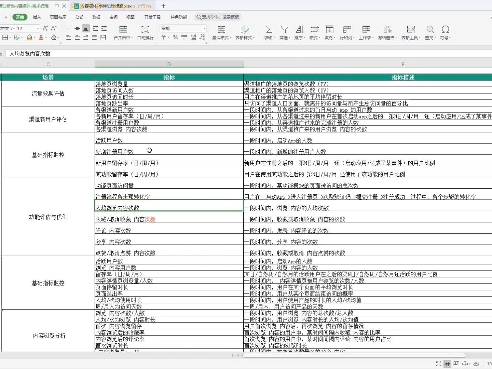Screen dimensions: 492x369
Task: Click the Merge and Center (合并居中) icon
Action: (123, 30)
